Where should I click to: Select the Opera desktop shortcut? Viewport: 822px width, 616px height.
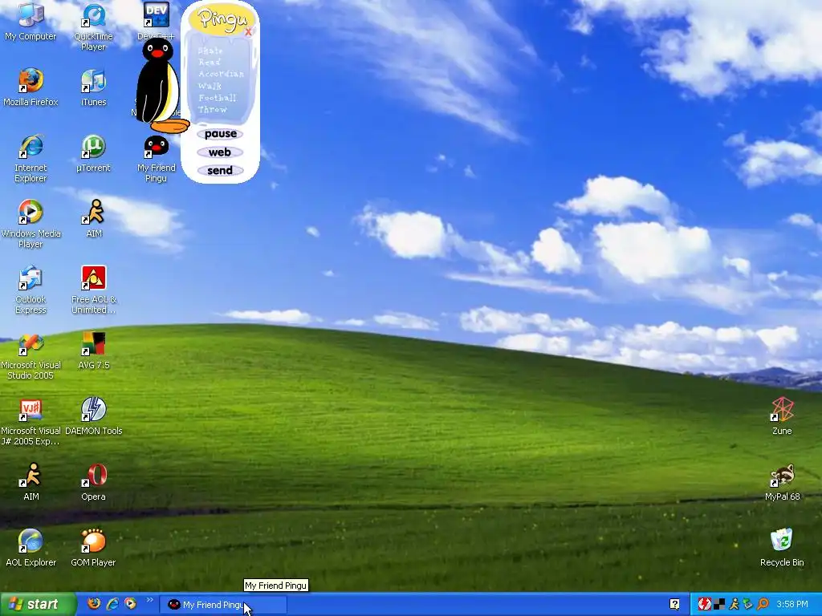pyautogui.click(x=93, y=481)
